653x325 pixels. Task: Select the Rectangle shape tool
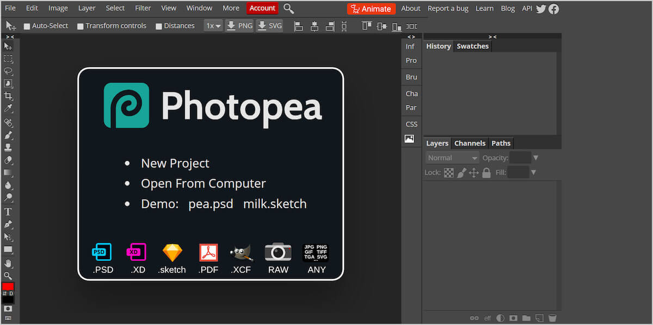(x=8, y=249)
